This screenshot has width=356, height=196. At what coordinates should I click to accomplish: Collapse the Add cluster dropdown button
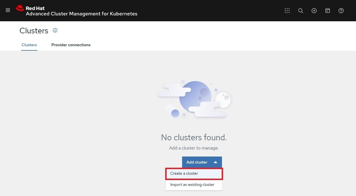tap(202, 162)
